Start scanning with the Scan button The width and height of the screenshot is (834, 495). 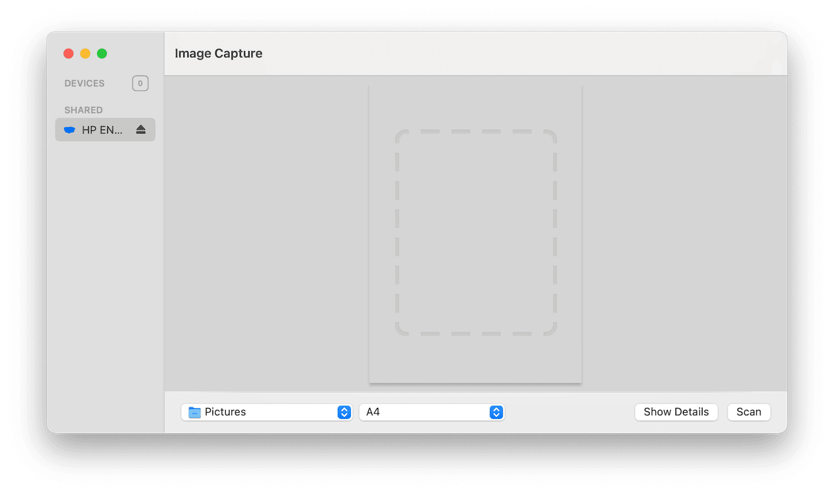749,412
